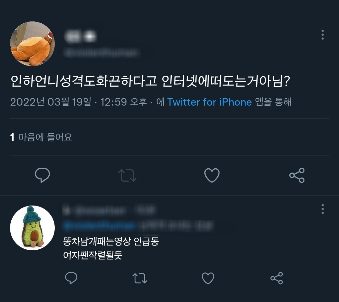Screen dimensions: 339x302
Task: Retweet the avocado user's reply
Action: point(140,278)
